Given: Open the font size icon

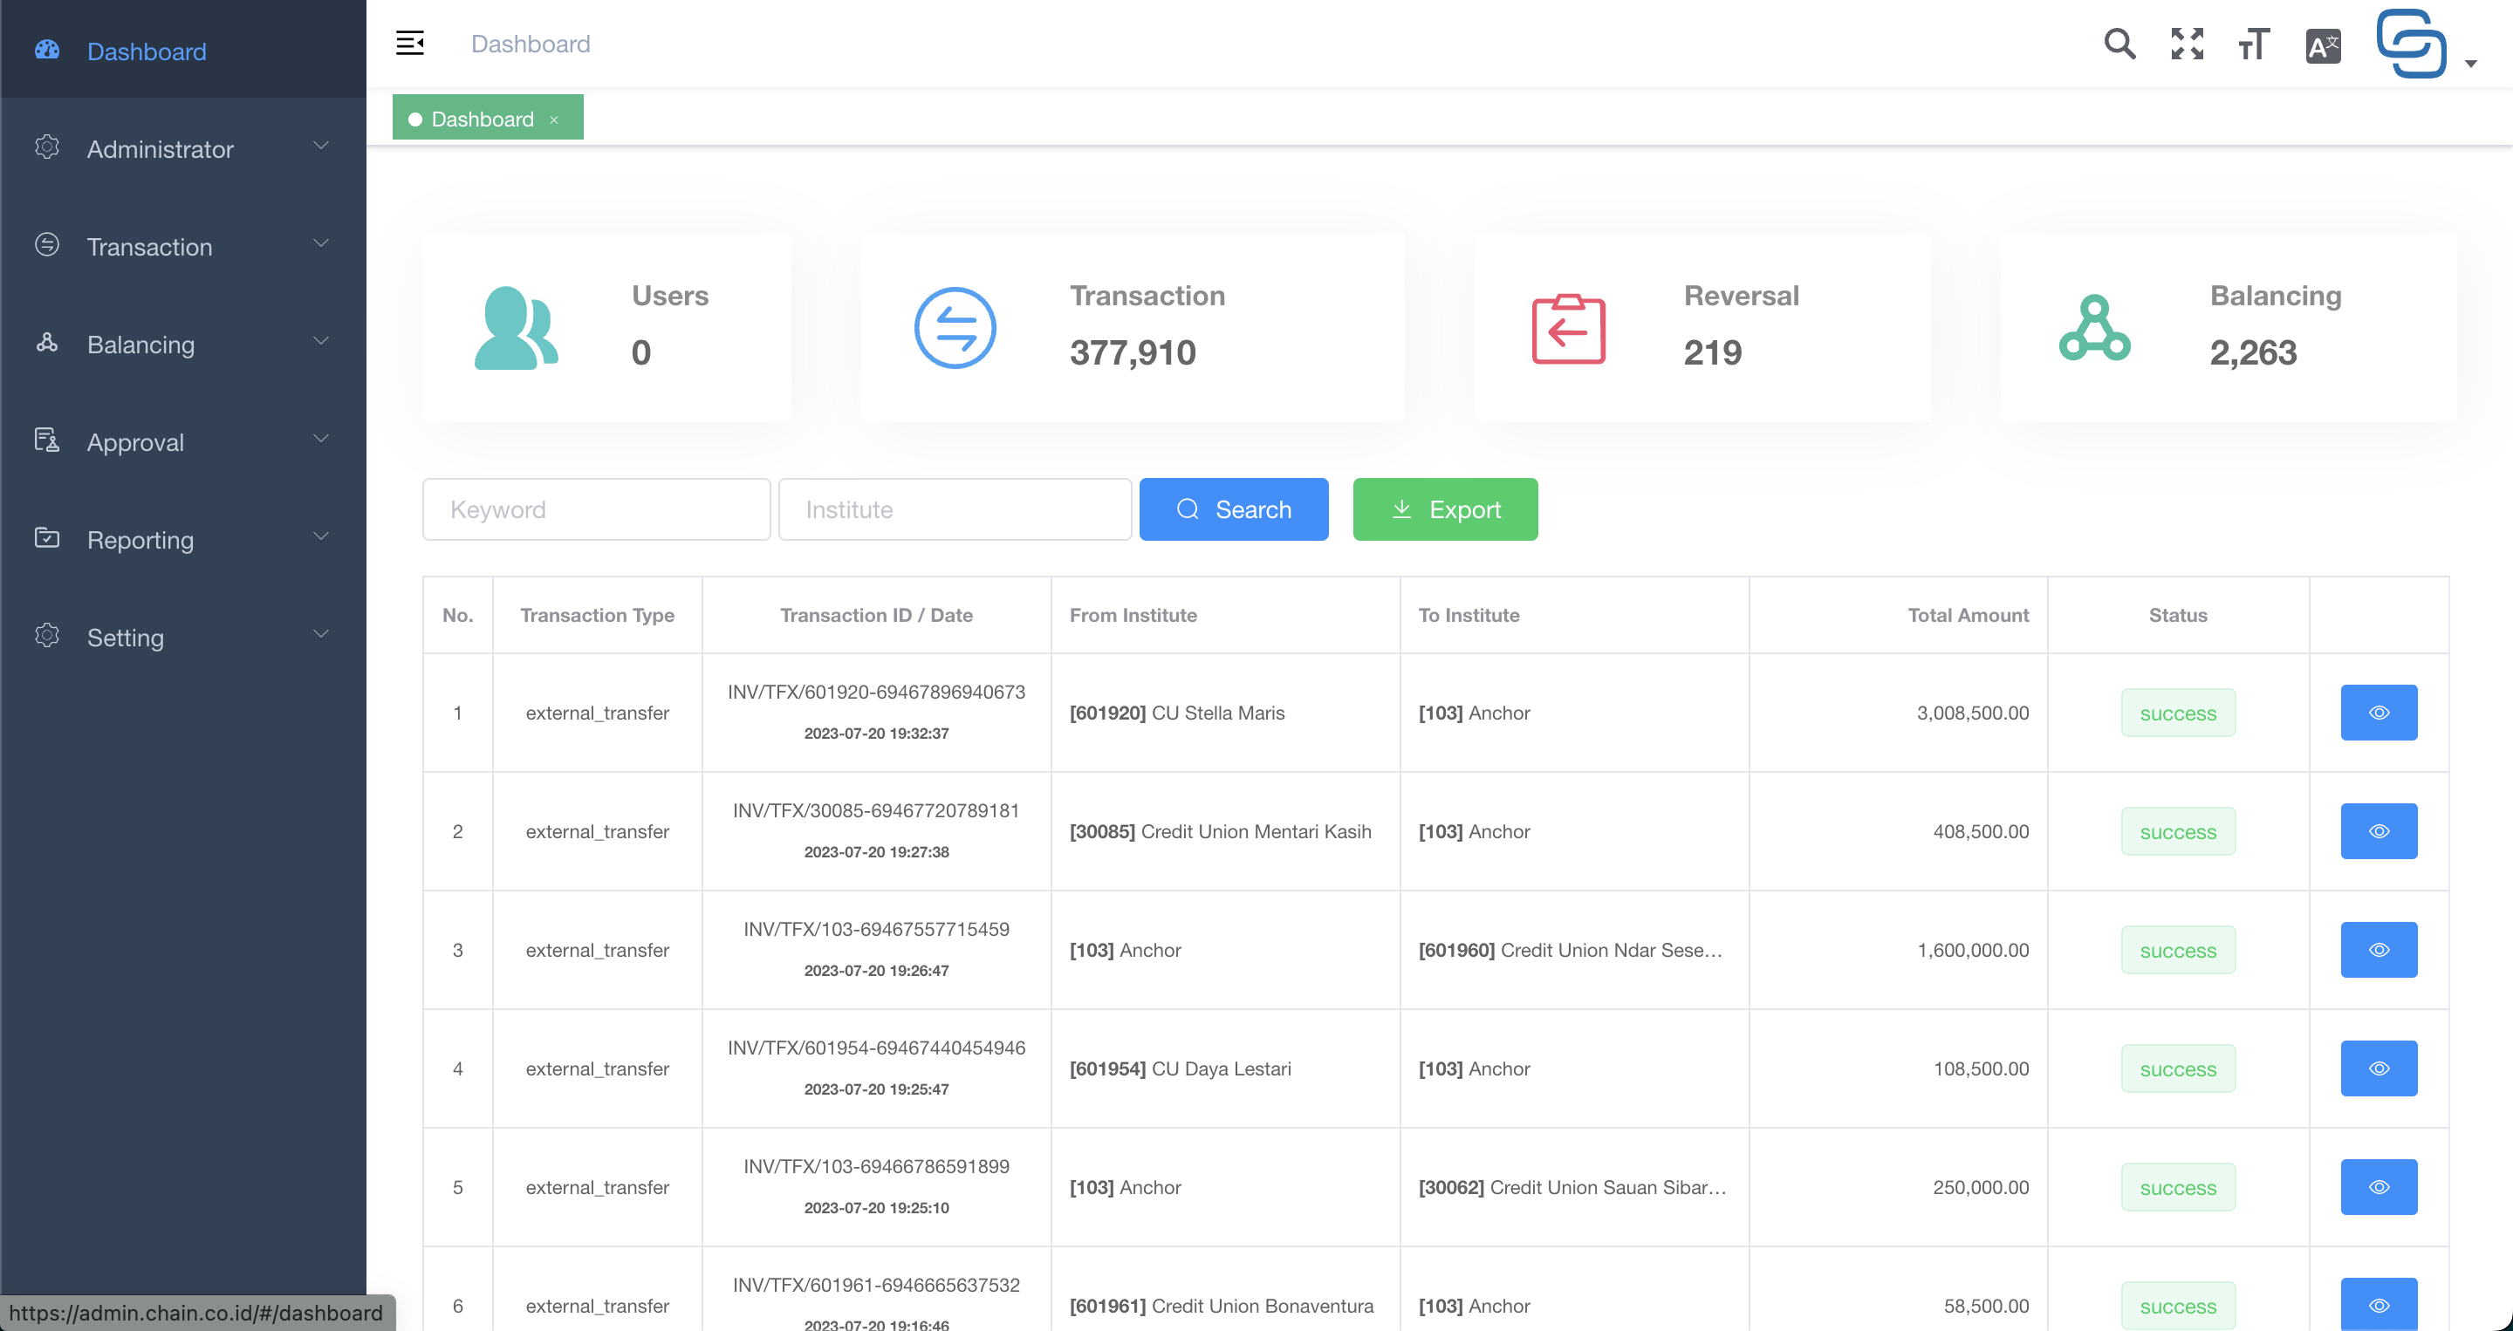Looking at the screenshot, I should [x=2255, y=44].
